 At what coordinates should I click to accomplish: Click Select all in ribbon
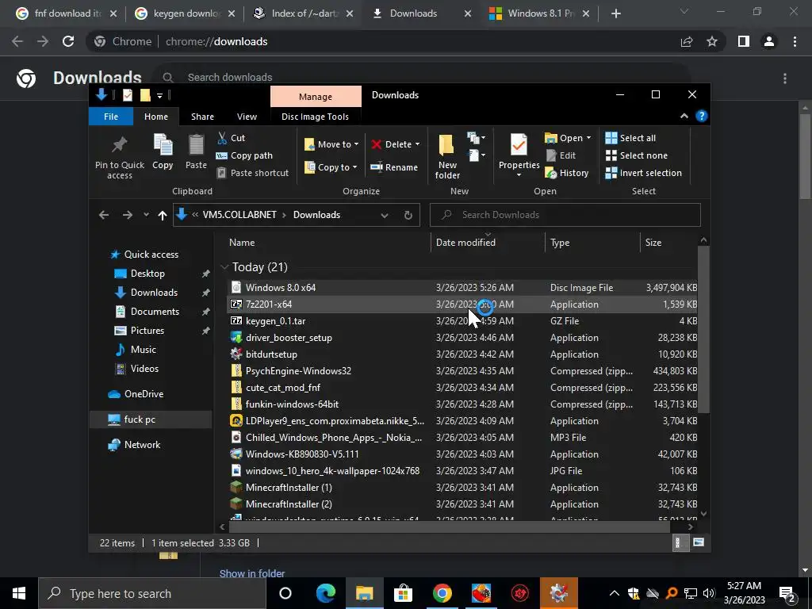point(630,138)
